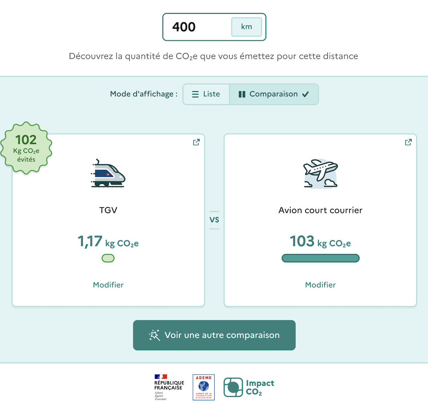
Task: Click the small green TGV emissions bar
Action: [108, 258]
